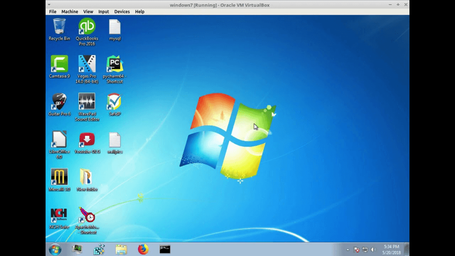Click the SafeIP desktop shortcut
The width and height of the screenshot is (455, 256).
115,102
